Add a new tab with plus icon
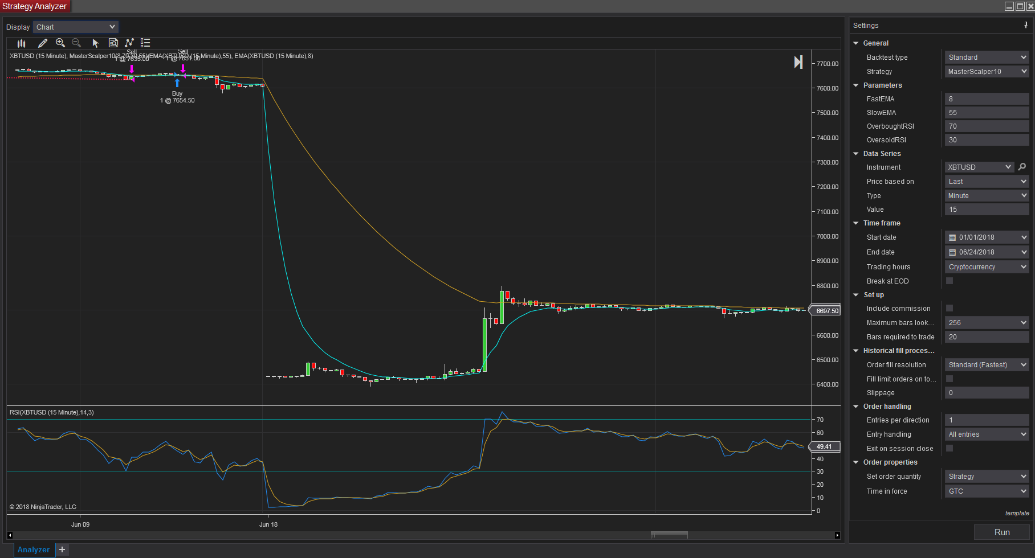The image size is (1035, 558). point(62,549)
